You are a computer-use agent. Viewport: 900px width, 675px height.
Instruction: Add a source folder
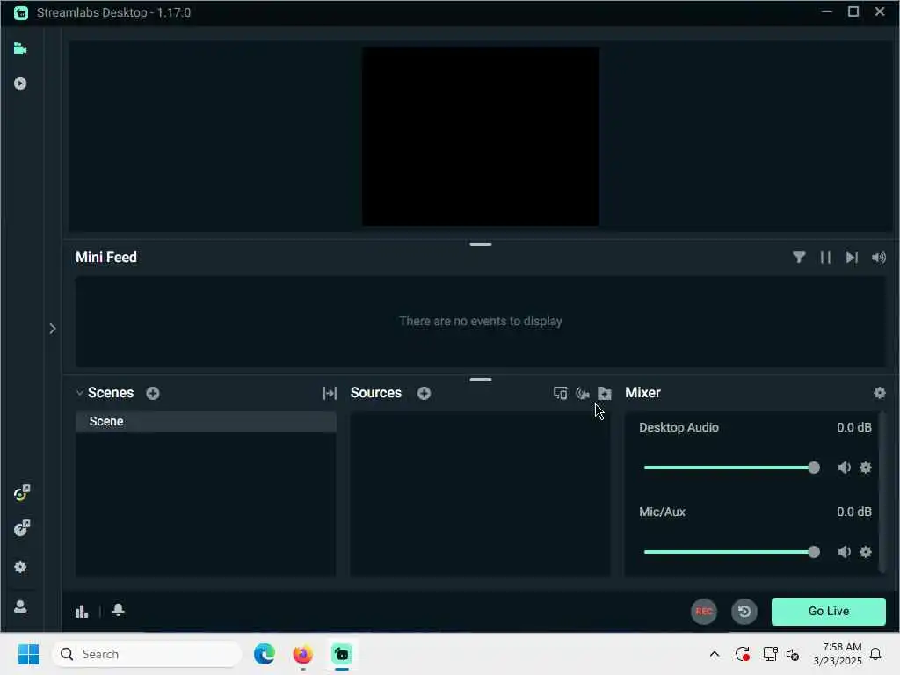(x=605, y=393)
